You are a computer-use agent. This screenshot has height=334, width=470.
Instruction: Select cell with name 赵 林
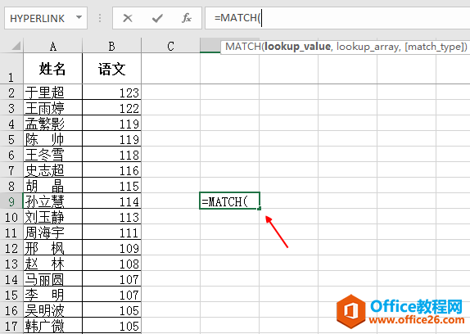52,264
